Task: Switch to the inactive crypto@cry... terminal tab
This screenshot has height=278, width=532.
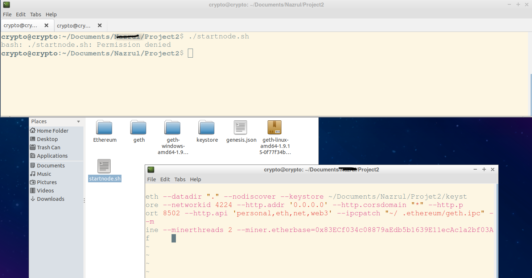Action: pos(81,25)
